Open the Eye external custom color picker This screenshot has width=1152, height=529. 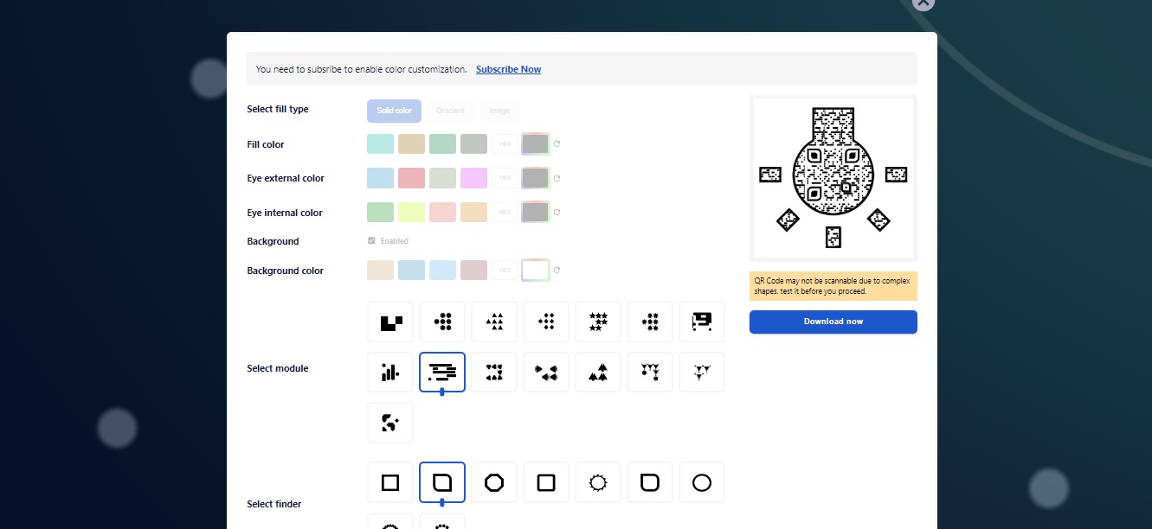(x=536, y=178)
